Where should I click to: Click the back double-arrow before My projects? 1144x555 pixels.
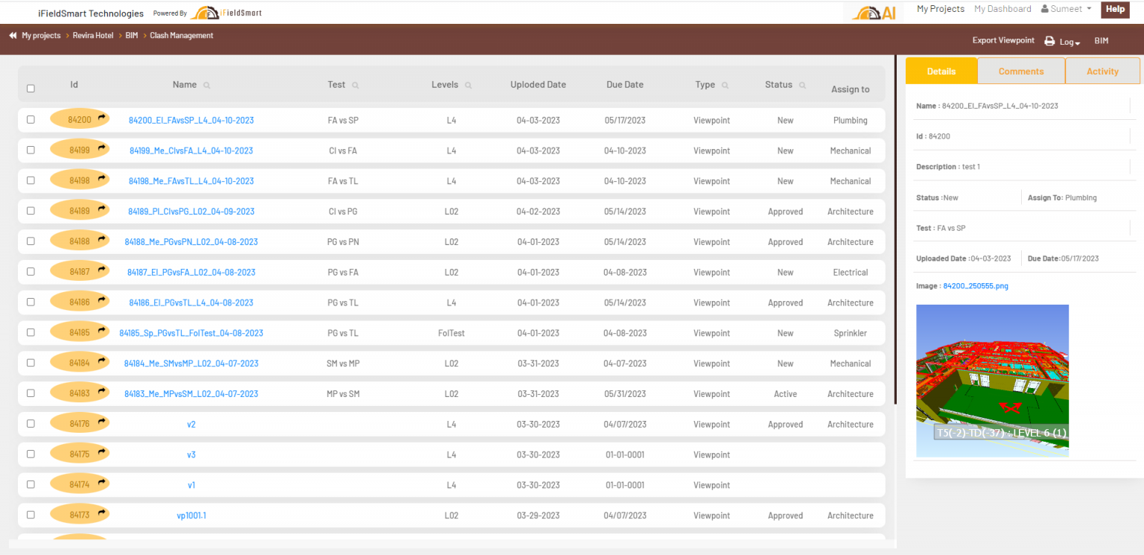click(13, 36)
